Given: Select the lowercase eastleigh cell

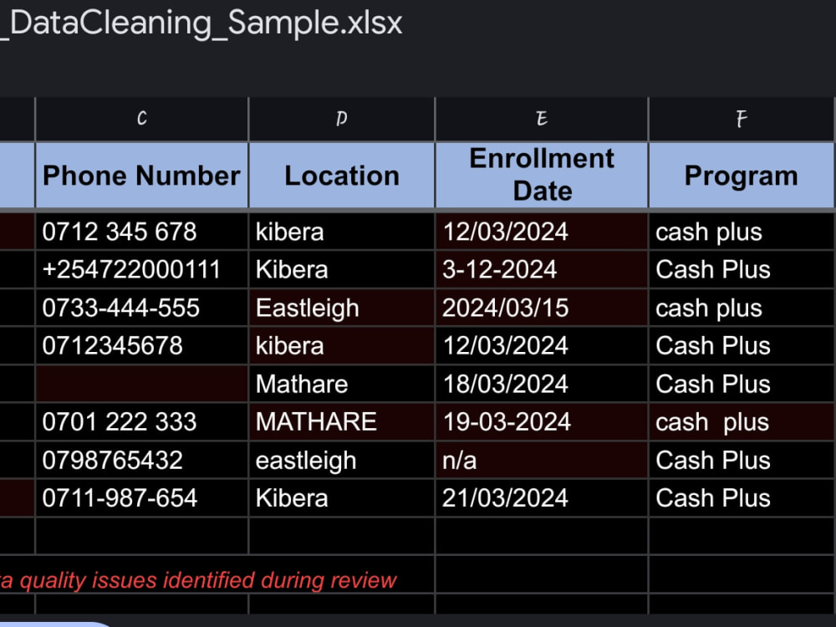Looking at the screenshot, I should pyautogui.click(x=342, y=460).
